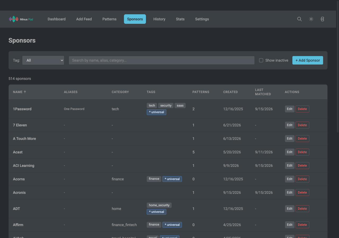Delete the Acorns sponsor

[302, 179]
